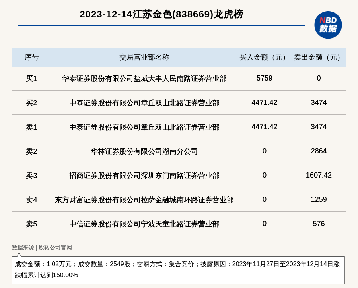Screen dimensions: 358x288
Task: Click 东方财富证券拉萨金融城南环路 name
Action: click(144, 200)
